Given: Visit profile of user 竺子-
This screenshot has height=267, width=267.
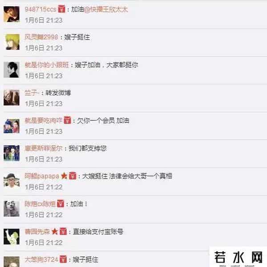Looking at the screenshot, I should tap(32, 93).
